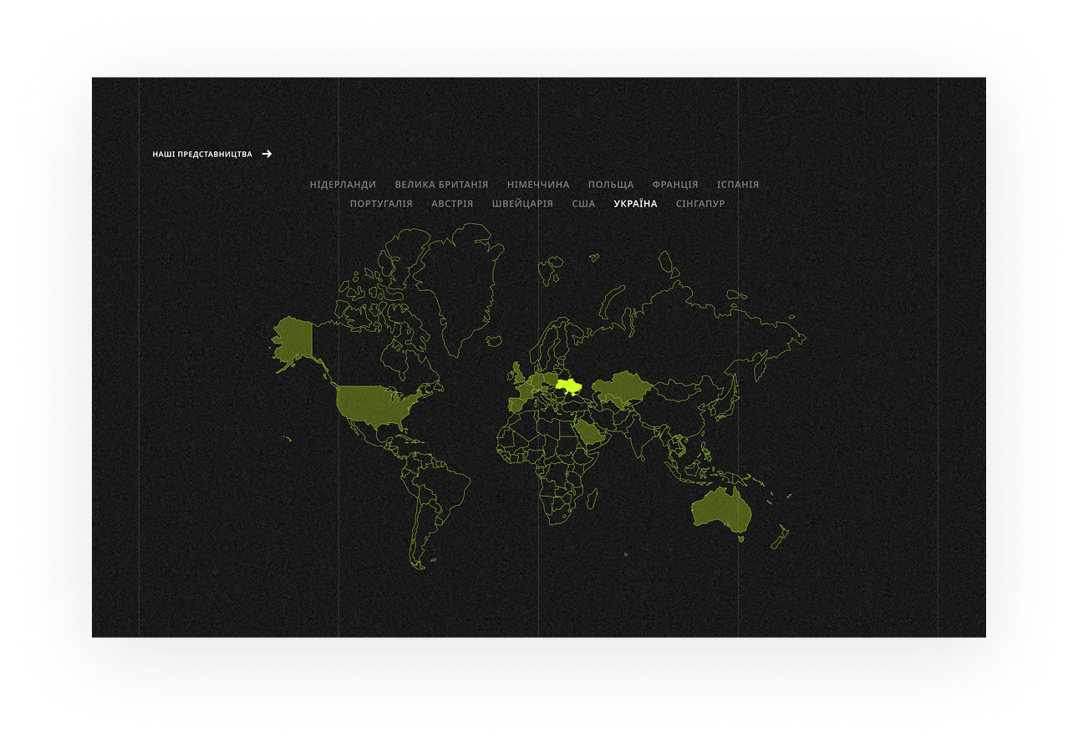Open the Наші представництва link
This screenshot has height=745, width=1078.
[202, 154]
